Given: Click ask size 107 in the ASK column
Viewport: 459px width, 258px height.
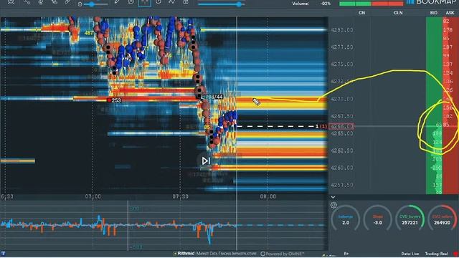Looking at the screenshot, I should coord(448,47).
